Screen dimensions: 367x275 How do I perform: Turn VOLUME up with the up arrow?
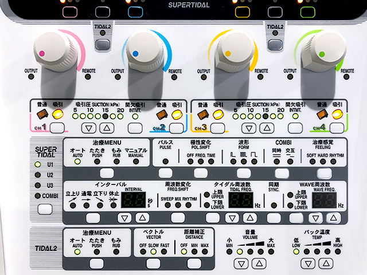pyautogui.click(x=259, y=264)
